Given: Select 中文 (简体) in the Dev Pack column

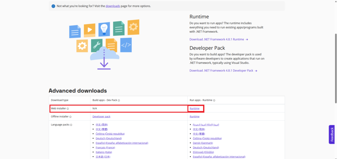Looking at the screenshot, I should click(102, 124).
